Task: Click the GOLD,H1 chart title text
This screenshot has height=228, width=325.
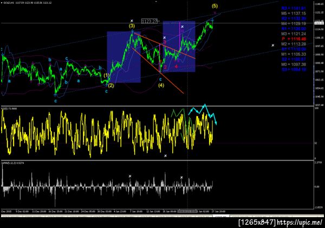Action: click(x=28, y=3)
